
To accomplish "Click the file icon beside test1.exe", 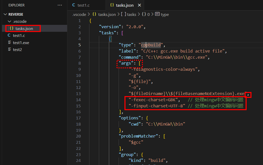I will pyautogui.click(x=9, y=43).
